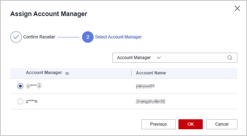This screenshot has width=247, height=136.
Task: Open the Account Manager search filter dropdown
Action: [x=139, y=58]
